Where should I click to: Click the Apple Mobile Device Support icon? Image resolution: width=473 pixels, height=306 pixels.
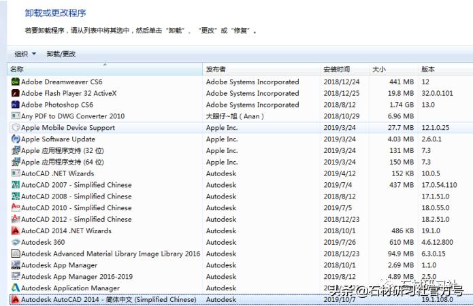pos(16,128)
